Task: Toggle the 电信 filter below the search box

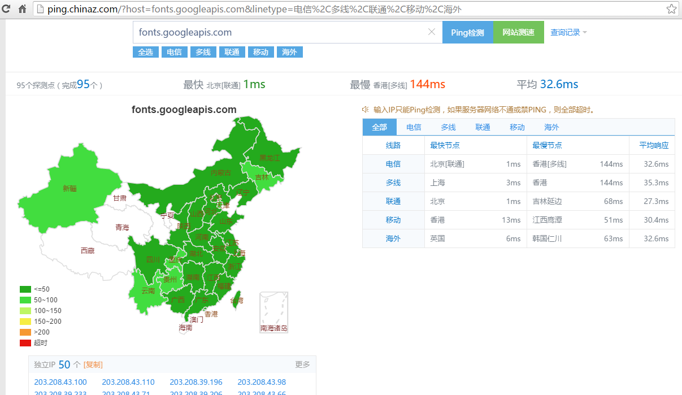Action: coord(174,52)
